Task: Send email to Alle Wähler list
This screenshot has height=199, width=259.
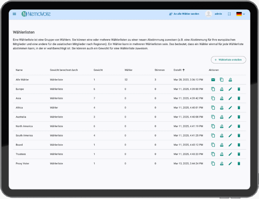Action: click(x=213, y=80)
